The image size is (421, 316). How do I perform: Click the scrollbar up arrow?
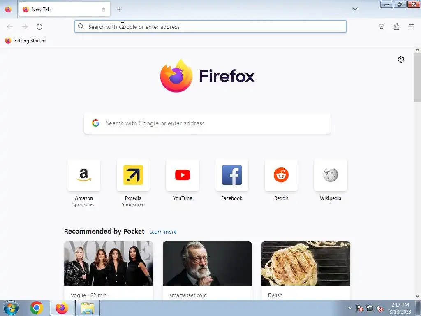pos(417,50)
